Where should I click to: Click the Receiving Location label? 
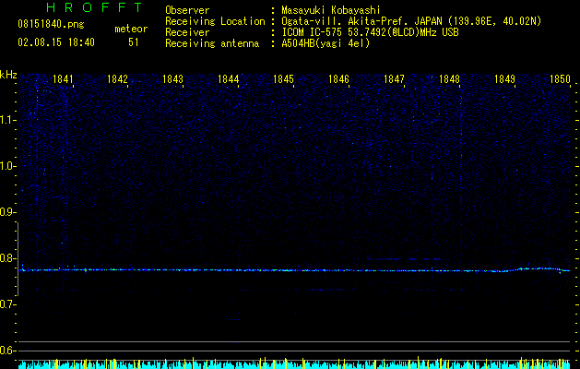[x=215, y=21]
